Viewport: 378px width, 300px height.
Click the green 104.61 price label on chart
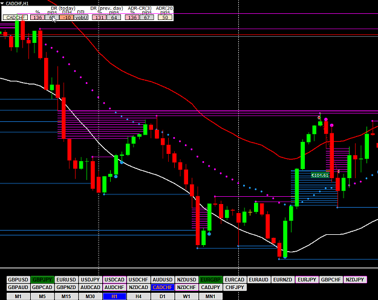click(x=320, y=175)
